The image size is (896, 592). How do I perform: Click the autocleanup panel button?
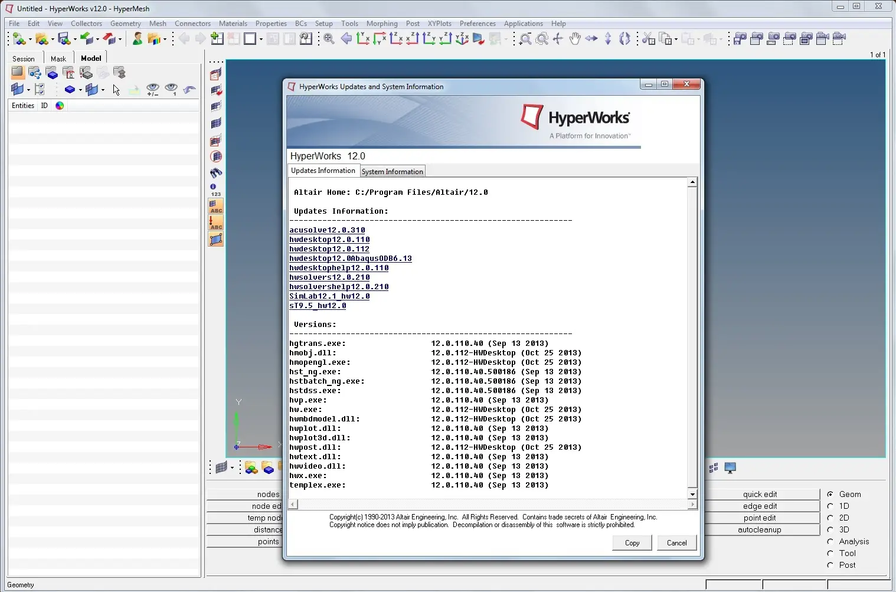point(760,529)
